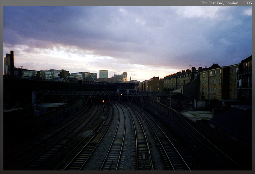This screenshot has height=174, width=255.
Task: Click the railway photograph
Action: pos(127,88)
